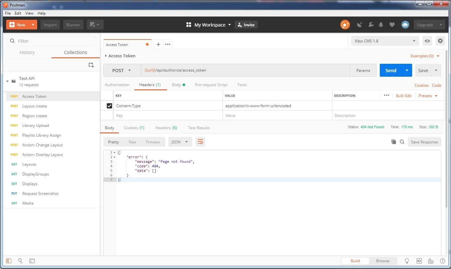Select the Raw response view
Image resolution: width=451 pixels, height=269 pixels.
132,142
